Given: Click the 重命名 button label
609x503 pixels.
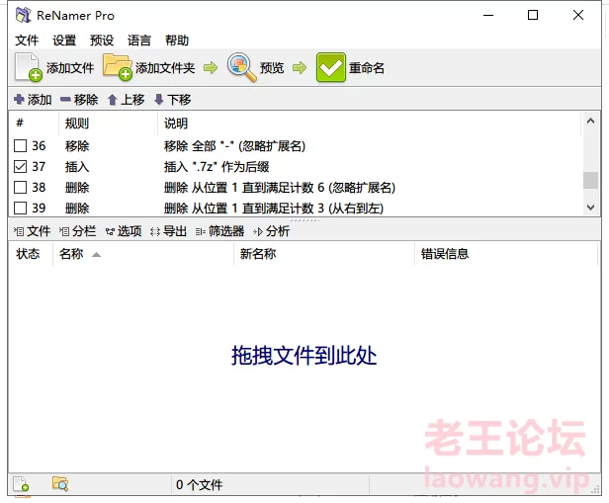Looking at the screenshot, I should [x=367, y=68].
